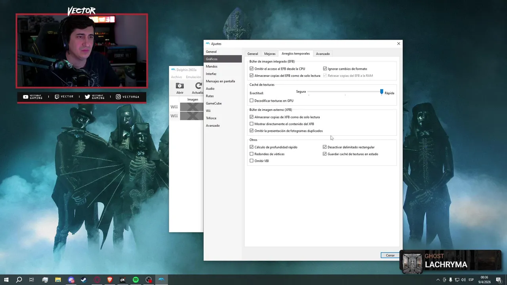Click the Cerrar button

[x=390, y=255]
